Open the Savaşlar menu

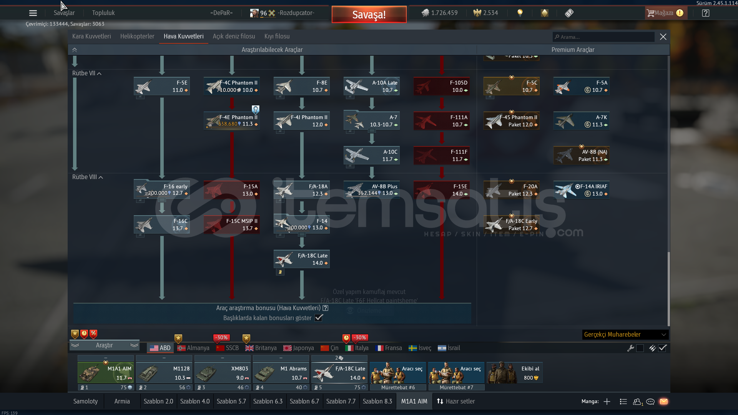point(64,13)
